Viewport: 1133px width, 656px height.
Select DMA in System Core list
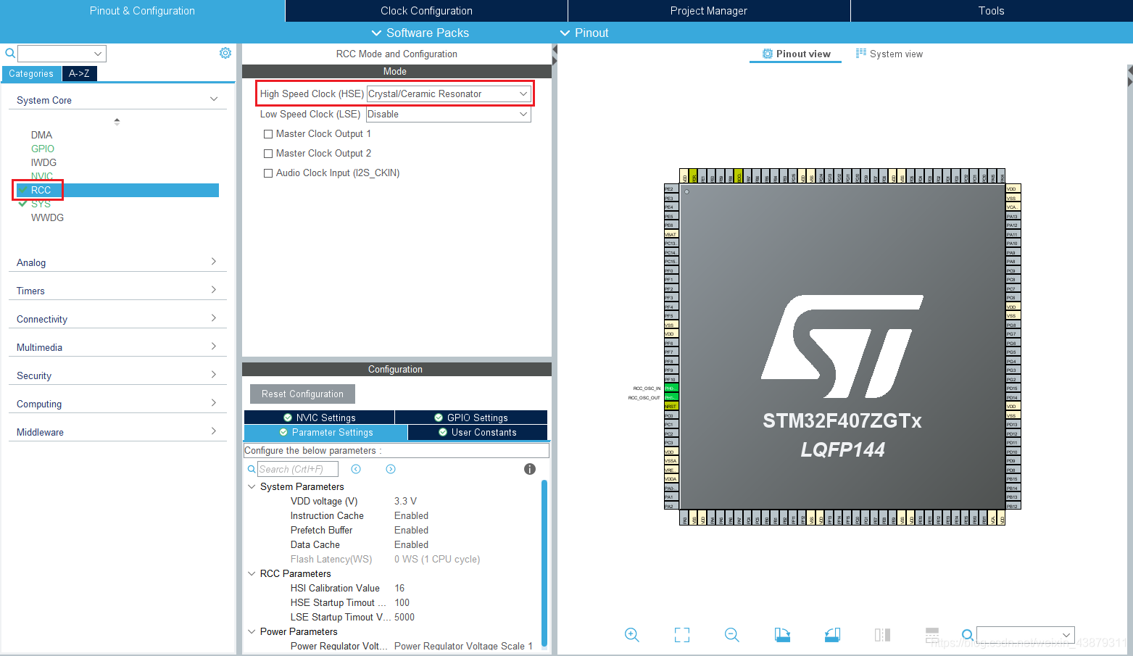point(41,135)
